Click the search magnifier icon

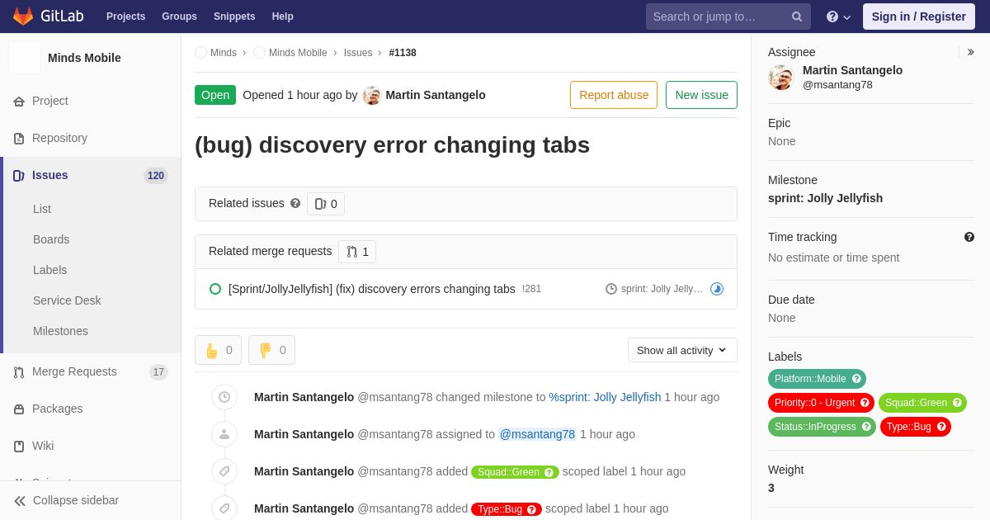click(x=797, y=17)
